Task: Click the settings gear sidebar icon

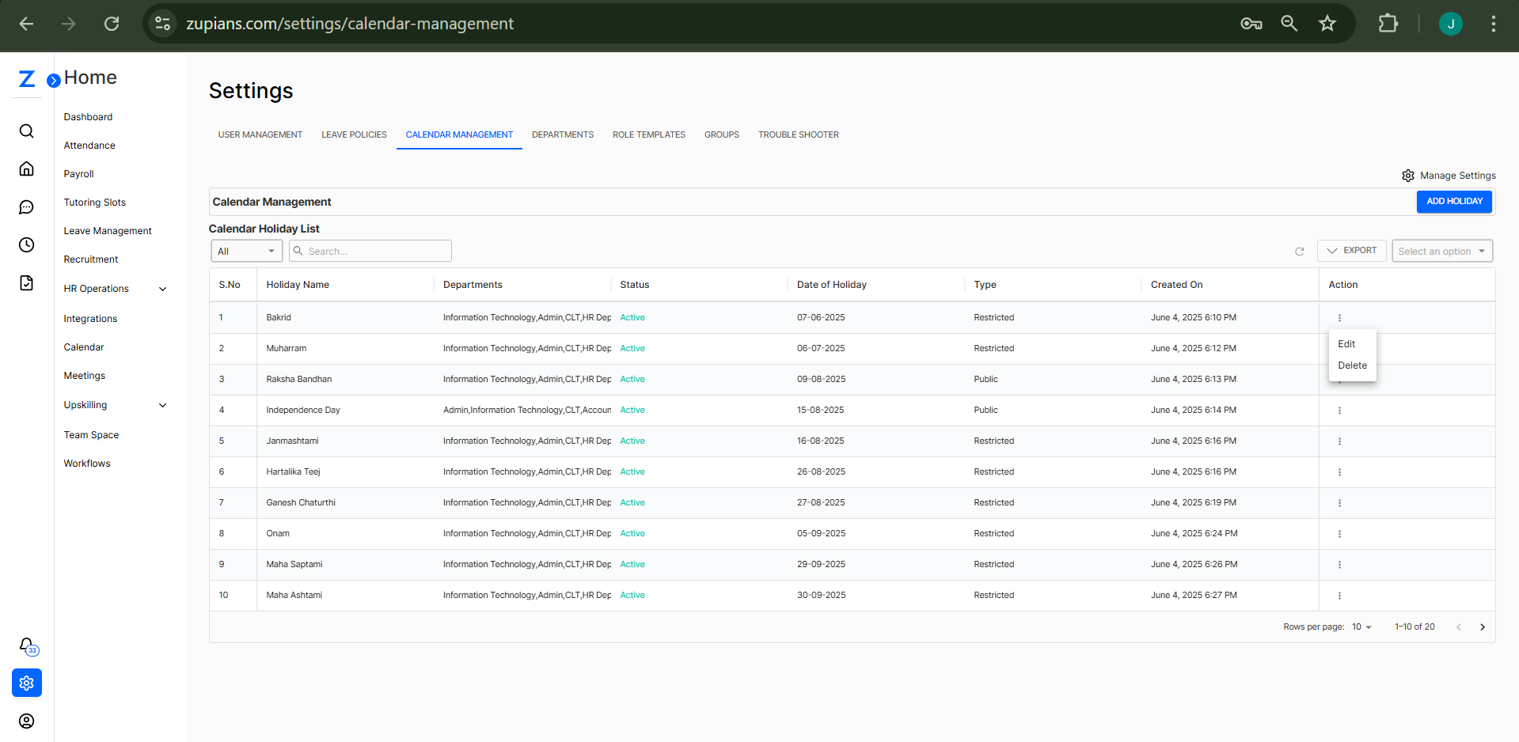Action: [27, 683]
